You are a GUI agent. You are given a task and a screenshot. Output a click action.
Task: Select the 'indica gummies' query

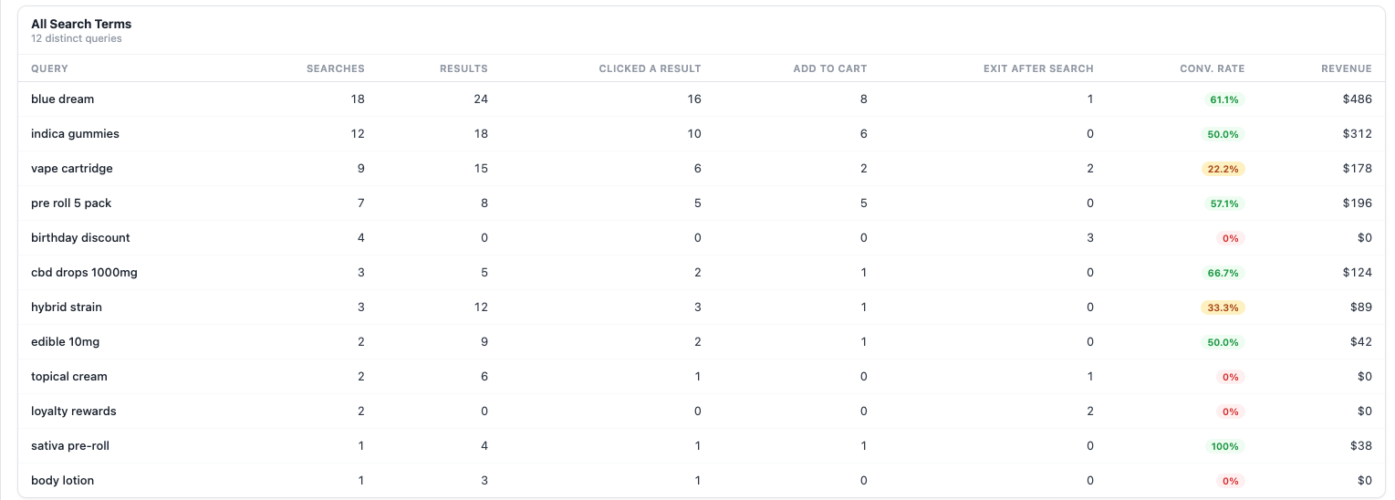point(75,134)
